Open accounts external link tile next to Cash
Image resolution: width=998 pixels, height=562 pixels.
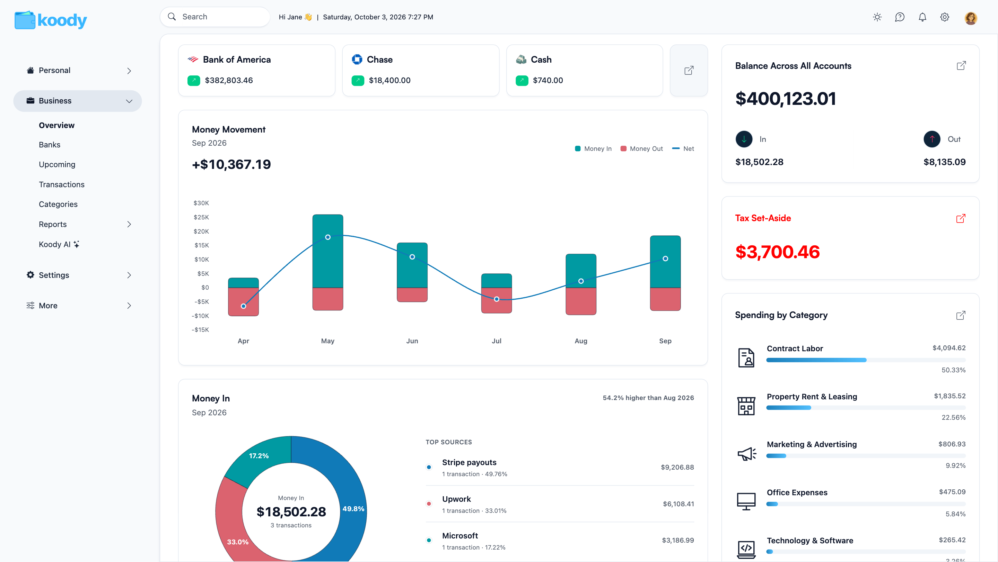689,70
